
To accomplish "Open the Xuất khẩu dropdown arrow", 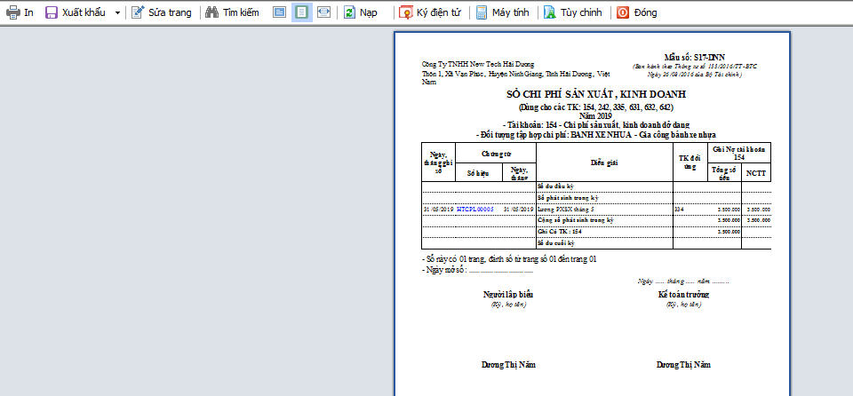I will [118, 13].
